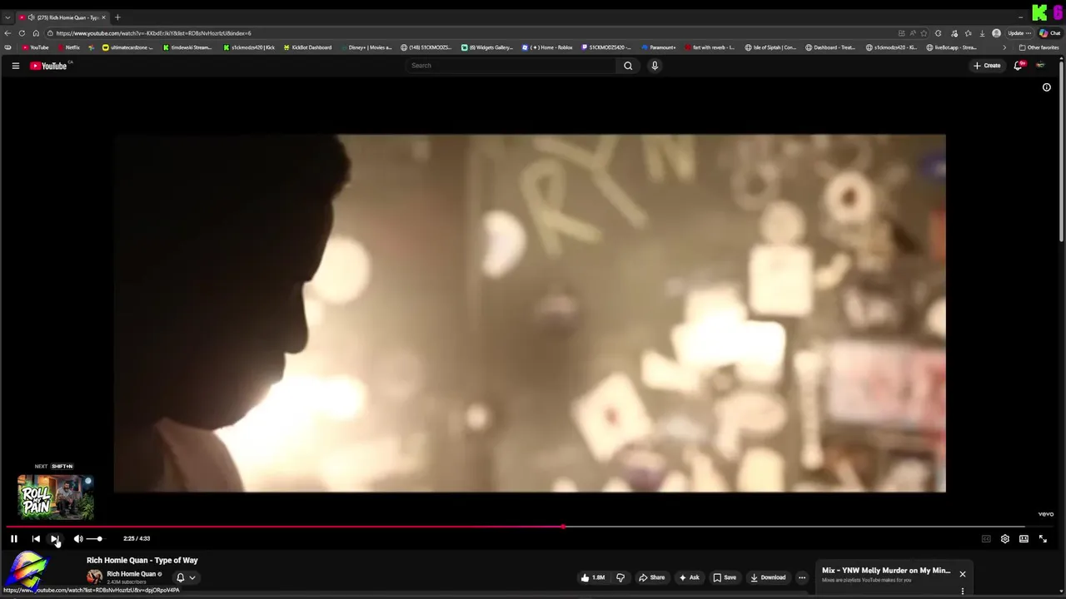The image size is (1066, 599).
Task: Switch to theater mode view
Action: coord(1024,539)
